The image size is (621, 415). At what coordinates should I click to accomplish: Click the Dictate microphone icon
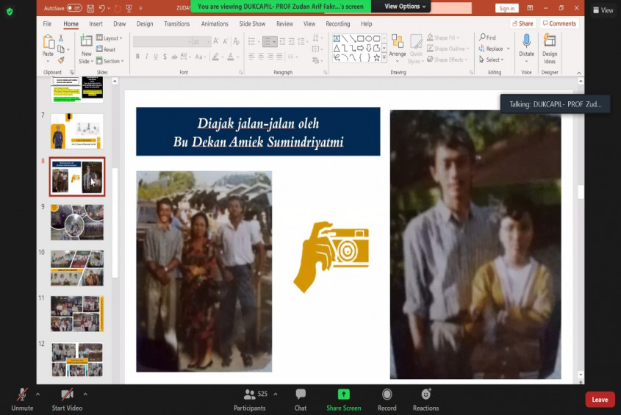coord(526,44)
